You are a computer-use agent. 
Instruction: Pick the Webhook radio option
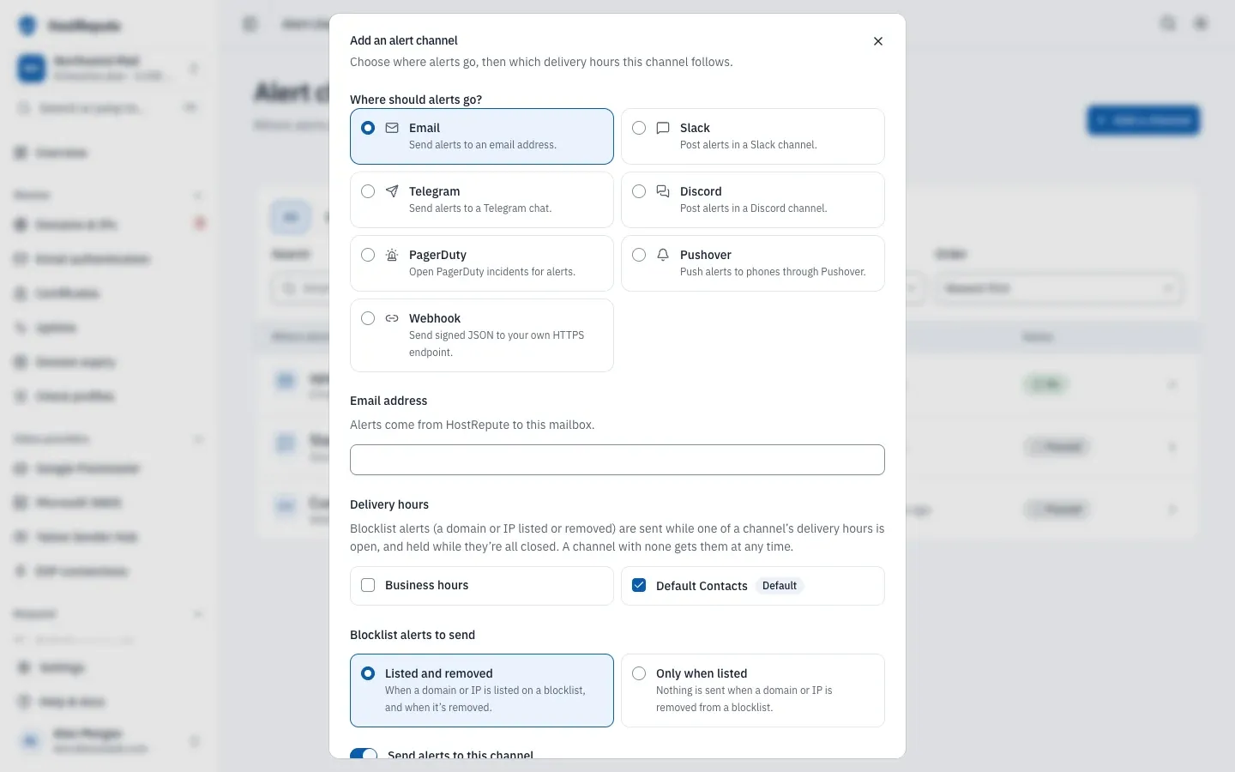368,318
